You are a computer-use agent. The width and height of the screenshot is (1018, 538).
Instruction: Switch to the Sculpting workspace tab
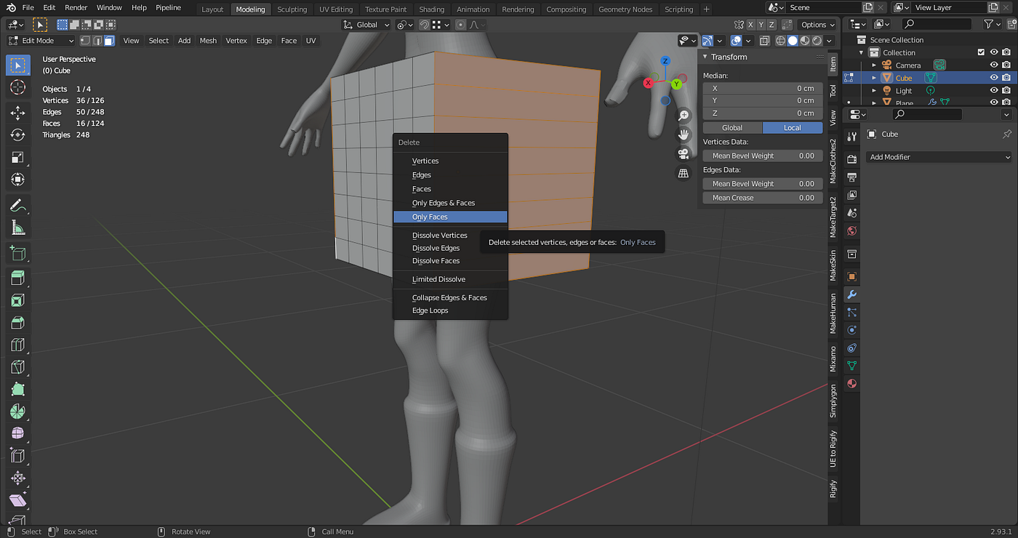click(x=292, y=9)
